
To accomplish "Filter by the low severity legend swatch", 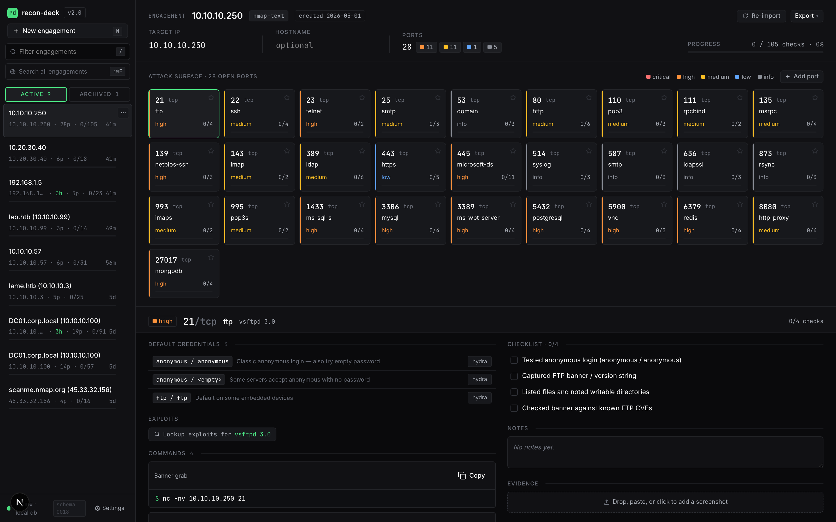I will click(737, 77).
